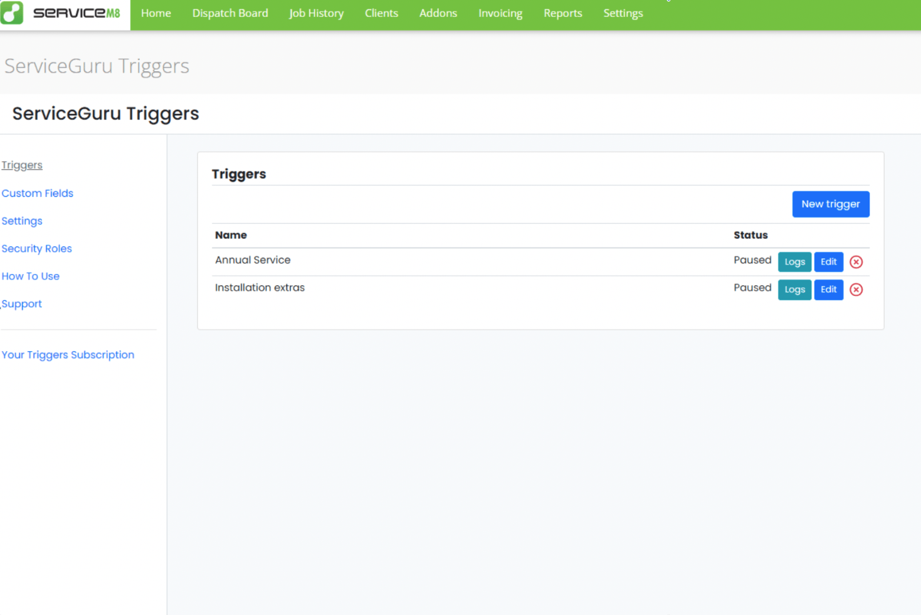View logs for Installation extras
The height and width of the screenshot is (615, 921).
pyautogui.click(x=794, y=290)
